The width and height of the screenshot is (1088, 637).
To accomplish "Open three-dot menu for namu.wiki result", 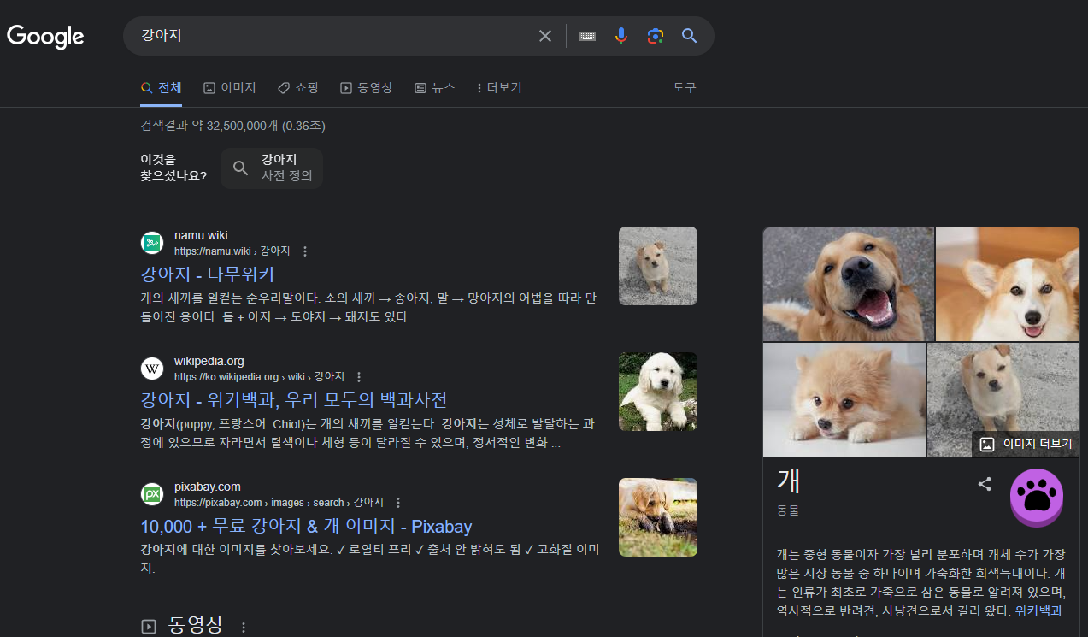I will pyautogui.click(x=305, y=251).
